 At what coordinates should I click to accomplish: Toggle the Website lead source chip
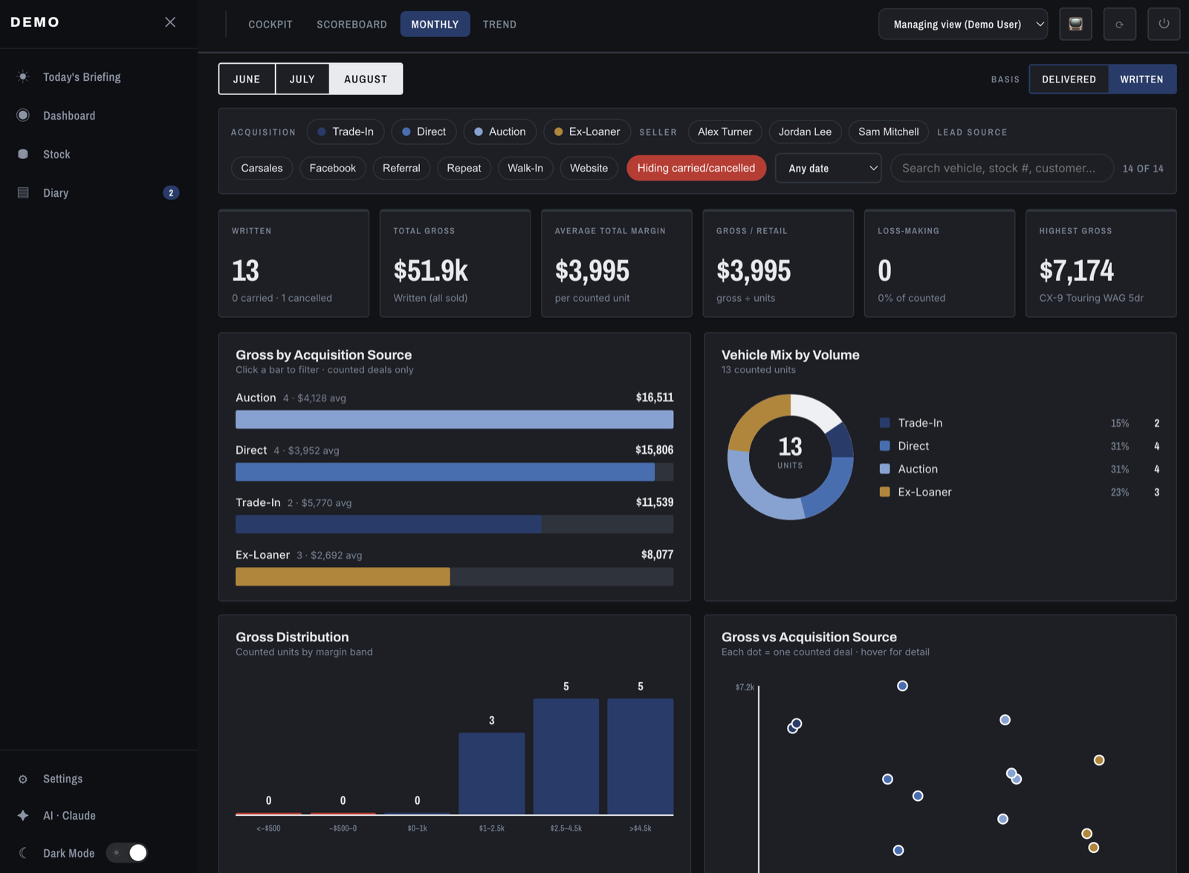pos(589,168)
